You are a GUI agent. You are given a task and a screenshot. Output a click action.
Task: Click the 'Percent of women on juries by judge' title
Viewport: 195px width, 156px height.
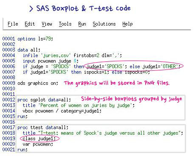point(85,105)
